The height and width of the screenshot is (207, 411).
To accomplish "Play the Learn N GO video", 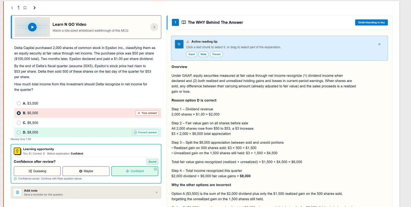I will [32, 27].
